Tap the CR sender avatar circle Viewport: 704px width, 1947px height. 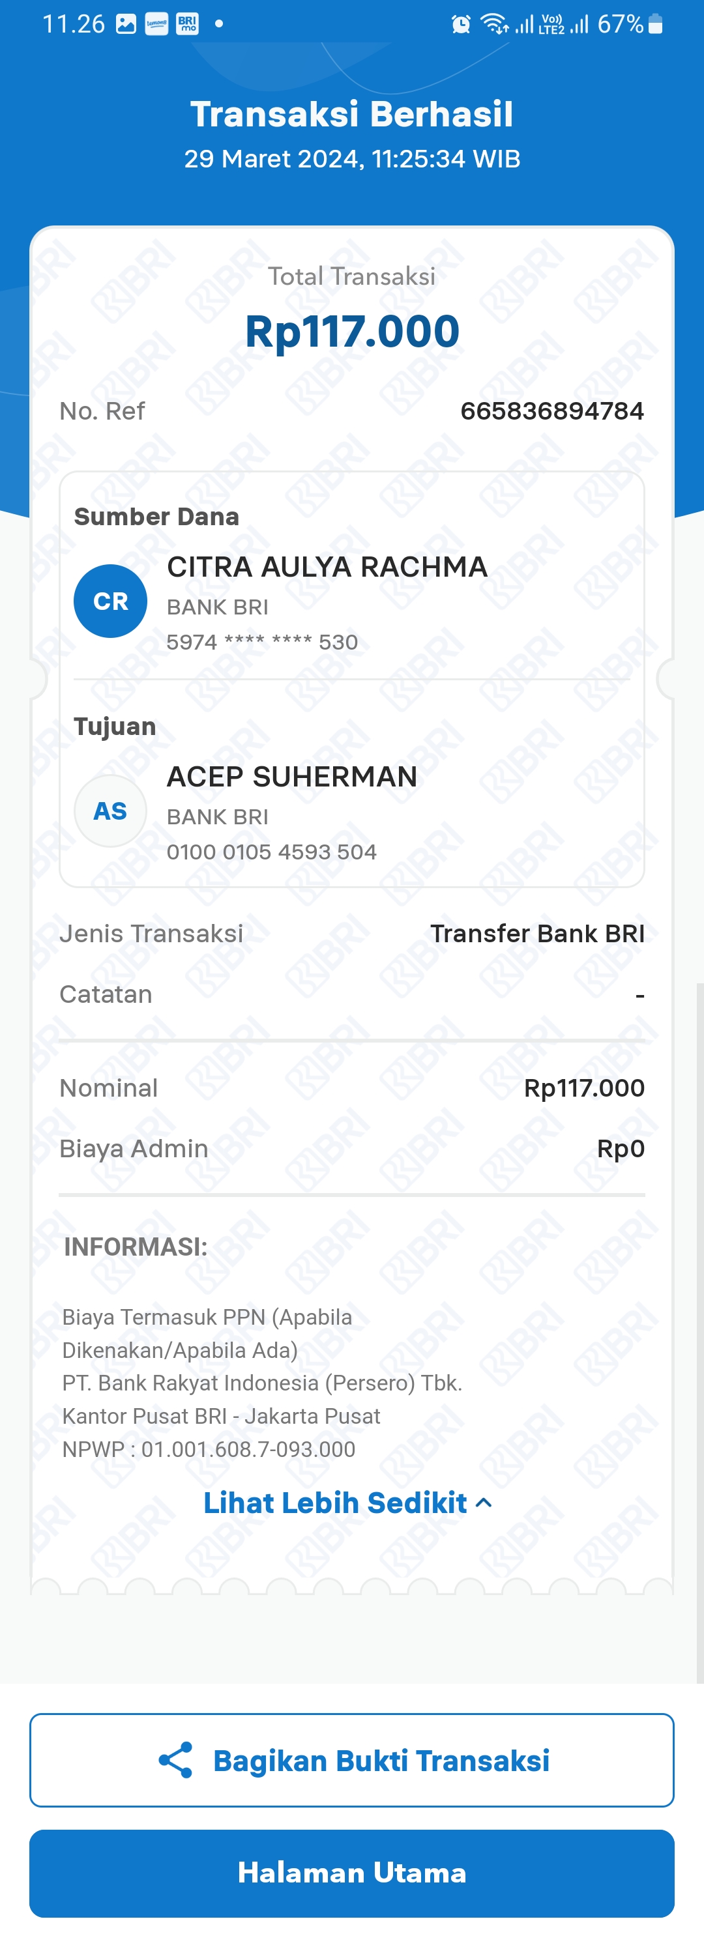110,601
